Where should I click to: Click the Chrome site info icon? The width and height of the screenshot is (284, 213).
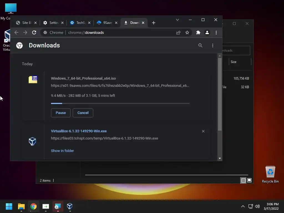[45, 33]
